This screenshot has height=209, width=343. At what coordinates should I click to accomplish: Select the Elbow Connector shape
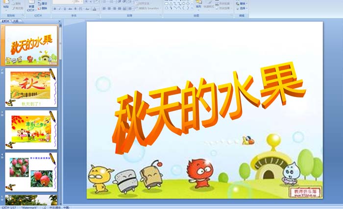click(x=175, y=4)
